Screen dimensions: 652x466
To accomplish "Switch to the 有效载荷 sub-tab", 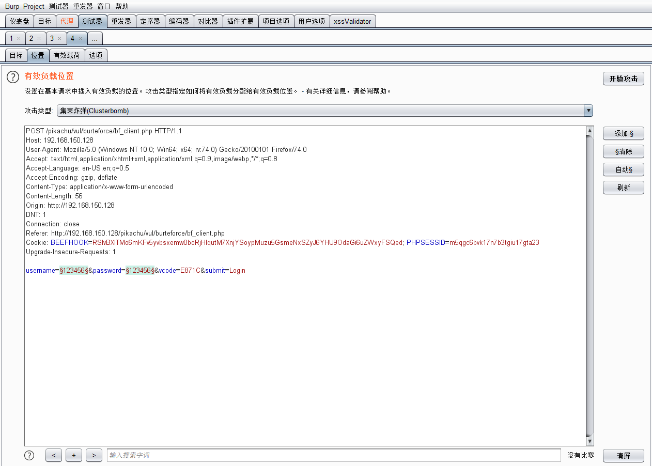I will coord(67,55).
